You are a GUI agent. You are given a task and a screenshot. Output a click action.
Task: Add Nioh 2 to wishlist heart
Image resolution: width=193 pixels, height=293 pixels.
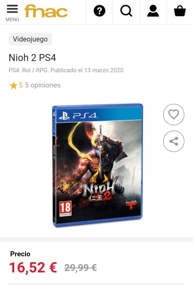click(x=173, y=114)
